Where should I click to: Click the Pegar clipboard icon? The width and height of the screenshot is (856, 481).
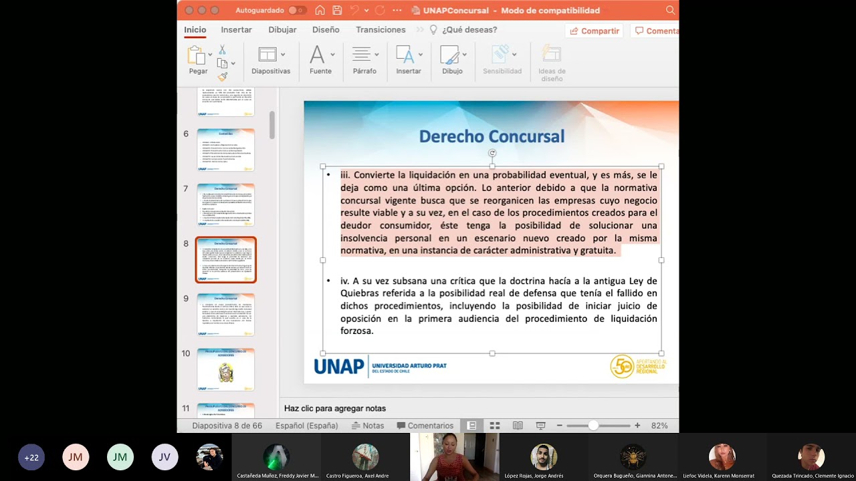pyautogui.click(x=197, y=55)
